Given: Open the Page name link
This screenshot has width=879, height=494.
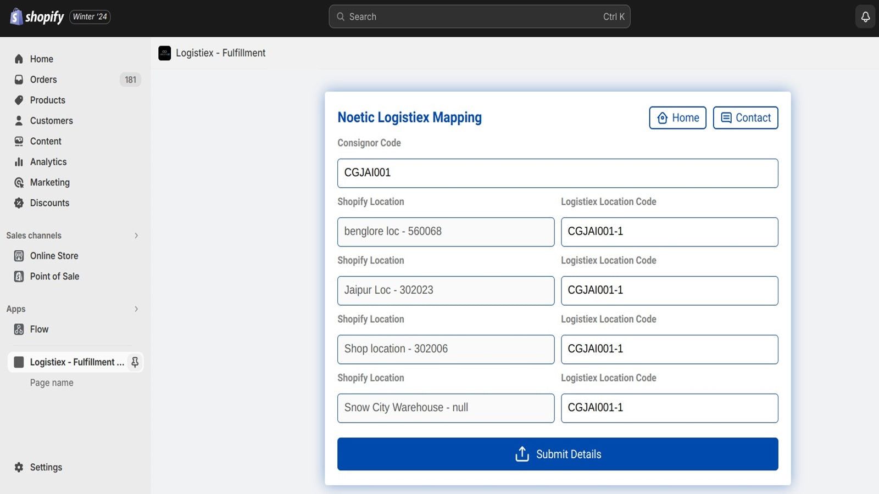Looking at the screenshot, I should [52, 383].
